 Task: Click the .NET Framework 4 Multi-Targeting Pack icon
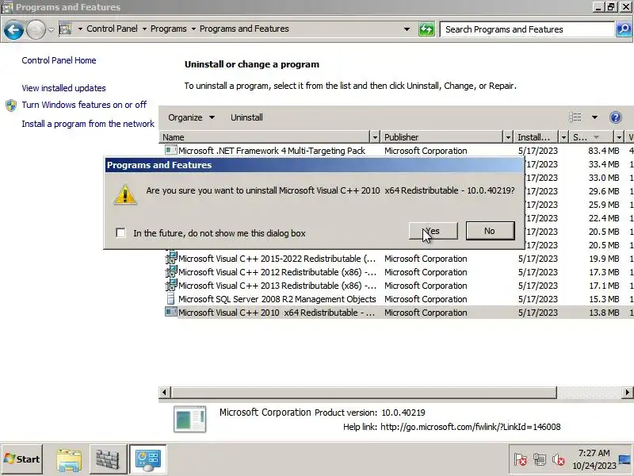(x=171, y=150)
